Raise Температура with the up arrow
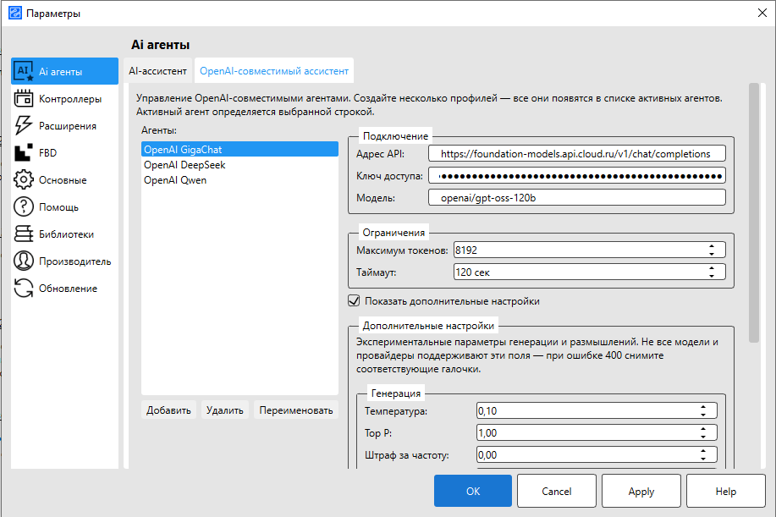 (703, 407)
